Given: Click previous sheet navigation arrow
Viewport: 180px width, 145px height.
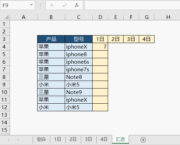Looking at the screenshot, I should 8,140.
